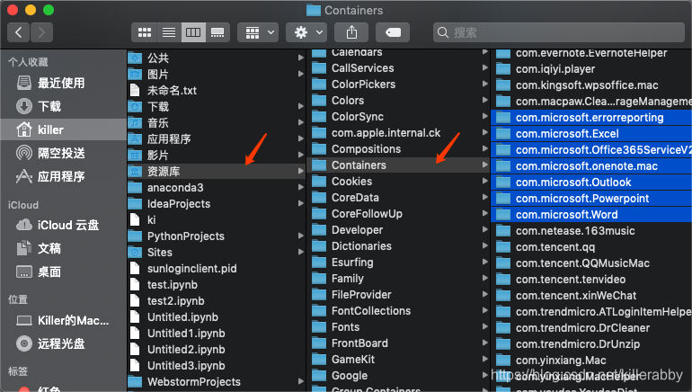The height and width of the screenshot is (392, 692).
Task: Open 隔空投送 (AirDrop) in the sidebar
Action: point(63,153)
